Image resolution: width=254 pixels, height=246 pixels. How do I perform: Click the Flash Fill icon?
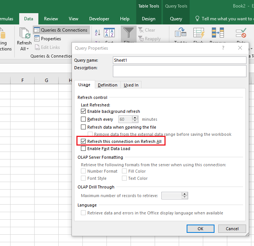tap(199, 33)
